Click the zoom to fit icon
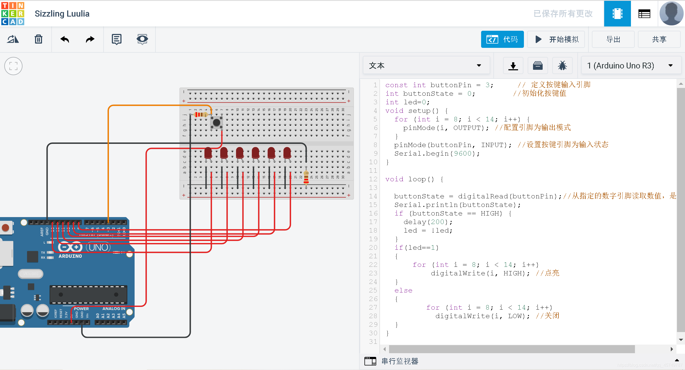 click(x=13, y=66)
